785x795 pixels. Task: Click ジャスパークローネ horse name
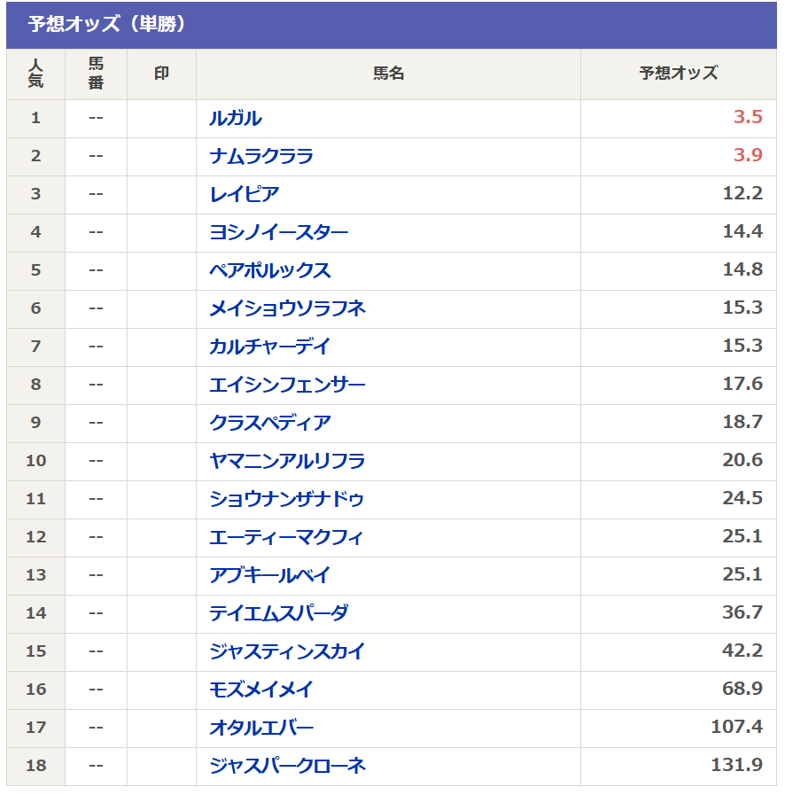pyautogui.click(x=288, y=766)
